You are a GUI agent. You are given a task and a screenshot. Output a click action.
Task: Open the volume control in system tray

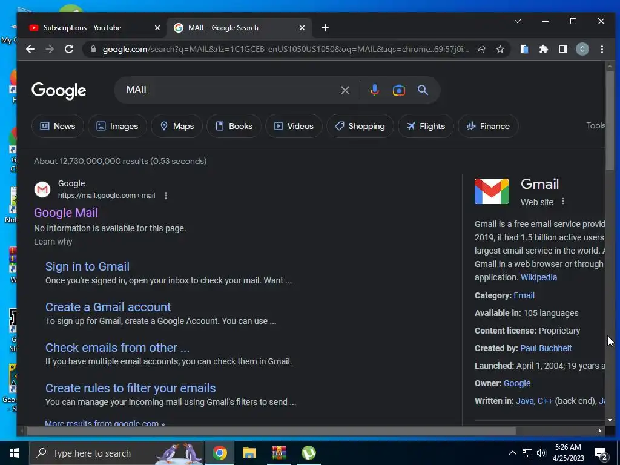point(541,453)
